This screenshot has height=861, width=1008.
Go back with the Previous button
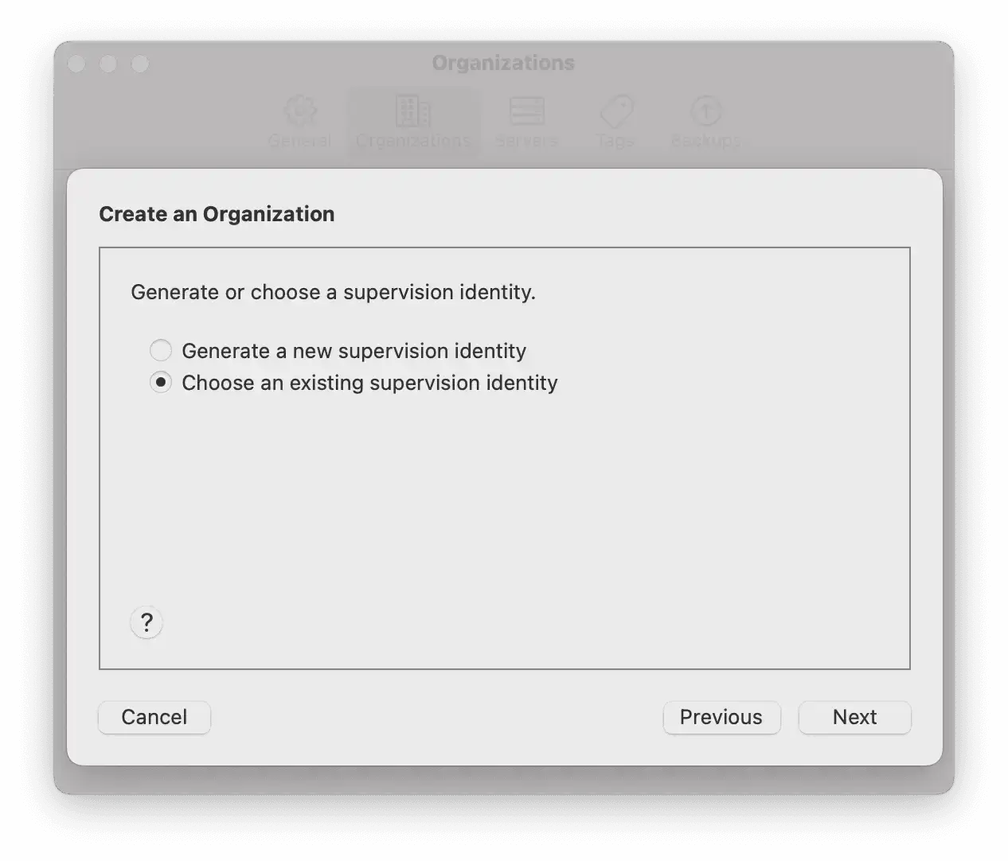[721, 717]
